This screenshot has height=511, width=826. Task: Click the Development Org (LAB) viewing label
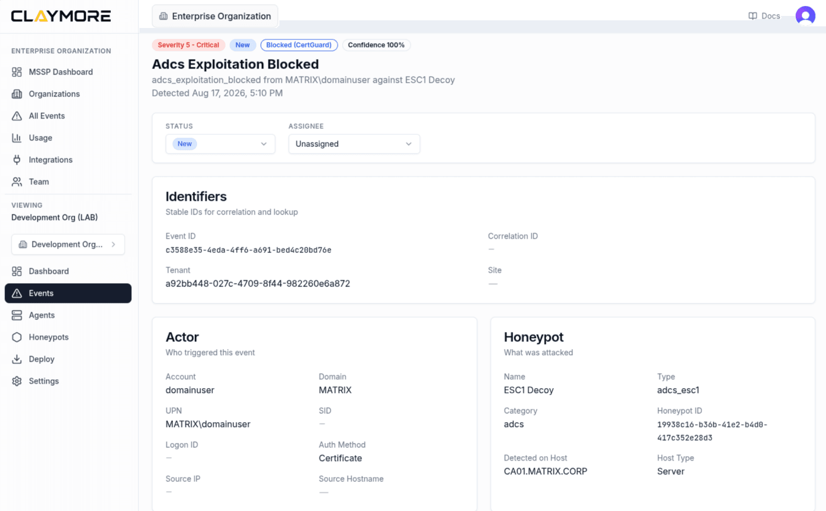tap(54, 217)
